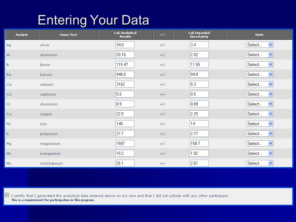Open the Units dropdown for copper
This screenshot has height=222, width=296.
point(259,114)
